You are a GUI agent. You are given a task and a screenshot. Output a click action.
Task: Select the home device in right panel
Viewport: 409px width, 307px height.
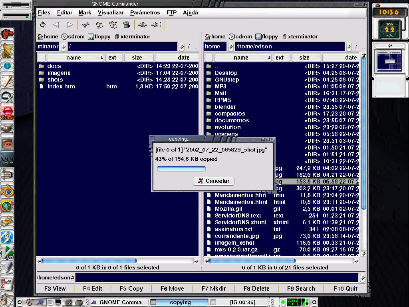tap(215, 36)
